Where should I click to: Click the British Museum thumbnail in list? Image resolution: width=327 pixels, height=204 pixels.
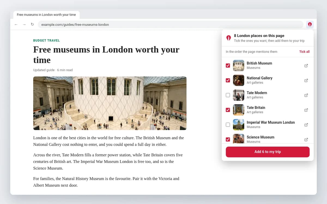pyautogui.click(x=238, y=66)
